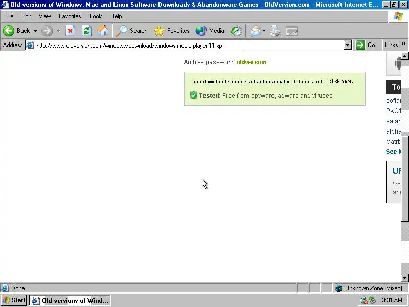
Task: Expand the Links toolbar chevron
Action: (x=404, y=43)
